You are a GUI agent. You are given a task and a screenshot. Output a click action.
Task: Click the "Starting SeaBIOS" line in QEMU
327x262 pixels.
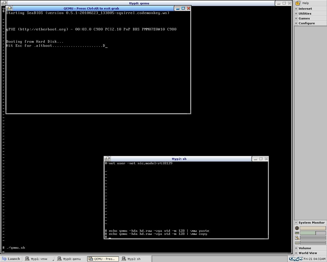pos(88,13)
